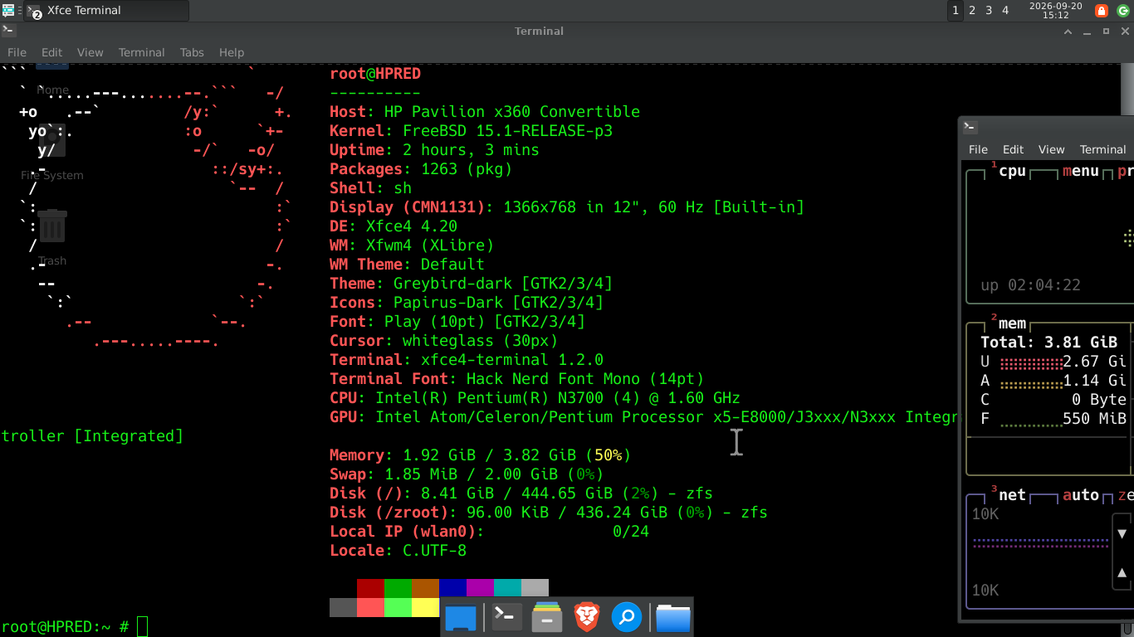The width and height of the screenshot is (1134, 637).
Task: Click the 'Papirus-Dark [GTK2/3/4]' icons text
Action: [499, 302]
